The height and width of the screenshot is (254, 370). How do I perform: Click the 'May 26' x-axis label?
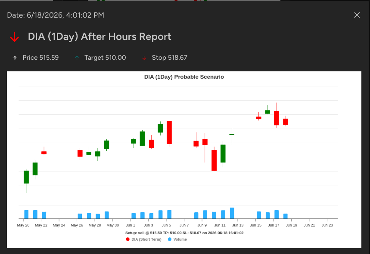point(77,225)
